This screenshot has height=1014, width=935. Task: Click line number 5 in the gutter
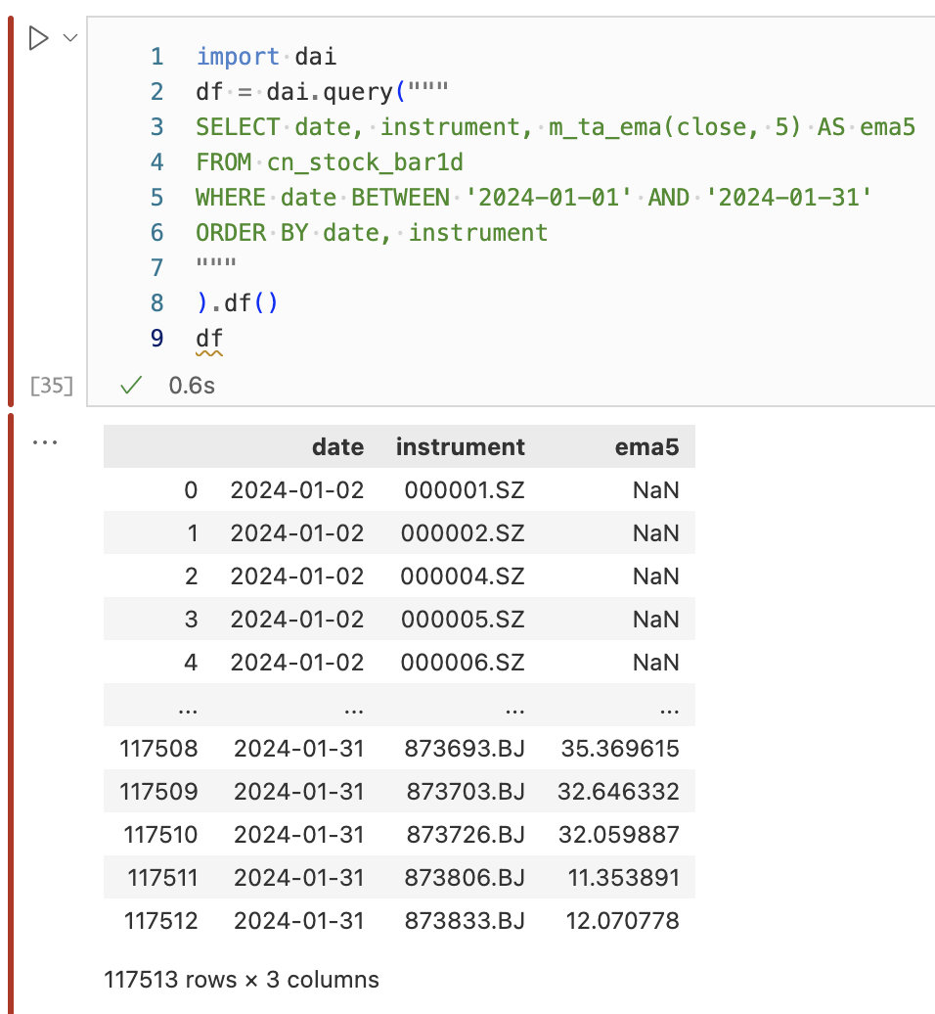tap(157, 198)
